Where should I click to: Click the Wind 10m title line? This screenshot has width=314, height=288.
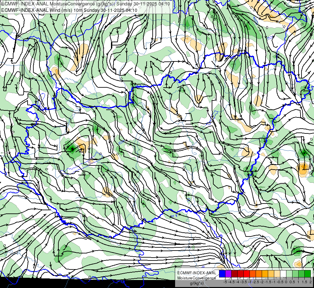(x=69, y=10)
